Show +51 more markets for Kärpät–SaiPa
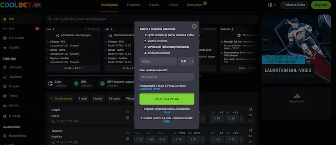This screenshot has width=336, height=145. coord(250,121)
